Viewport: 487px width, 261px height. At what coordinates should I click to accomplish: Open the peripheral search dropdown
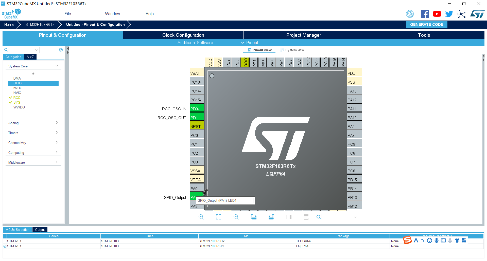37,50
